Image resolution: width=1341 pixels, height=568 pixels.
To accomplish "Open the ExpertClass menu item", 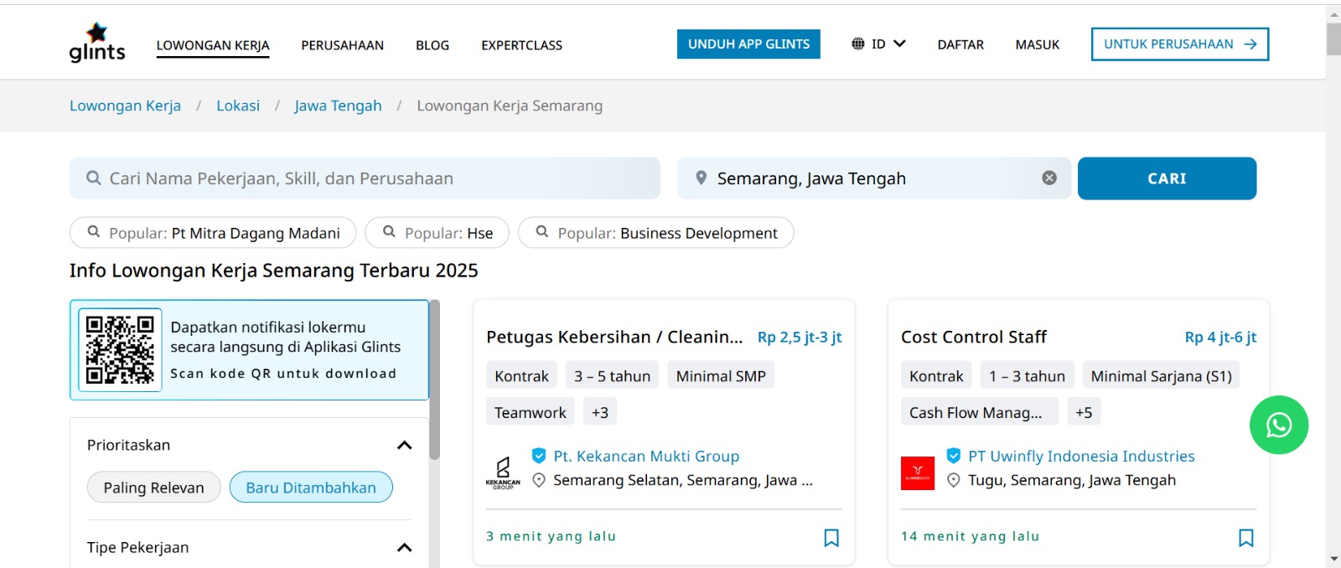I will (x=522, y=45).
